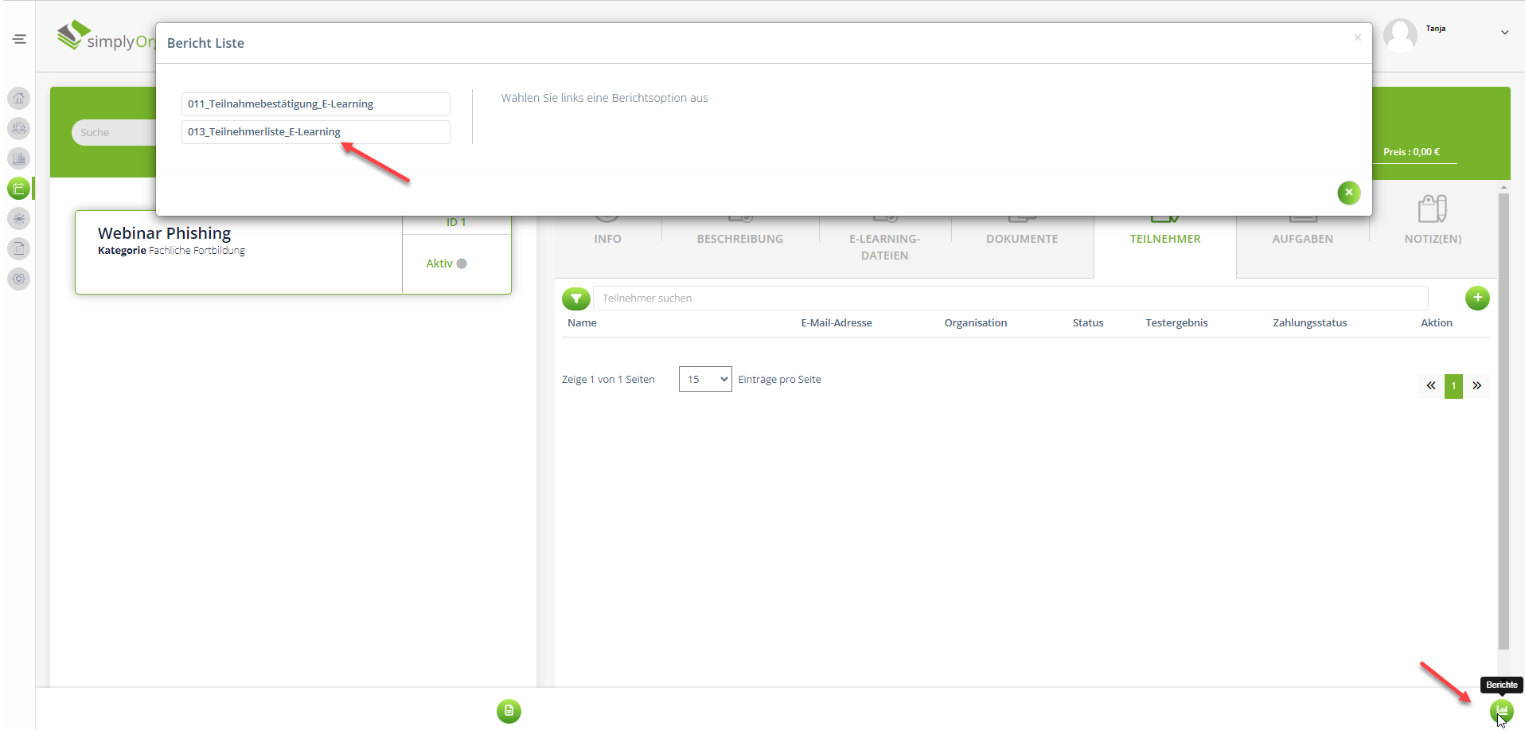Click the green plus to add a participant
Viewport: 1525px width, 730px height.
(x=1477, y=298)
